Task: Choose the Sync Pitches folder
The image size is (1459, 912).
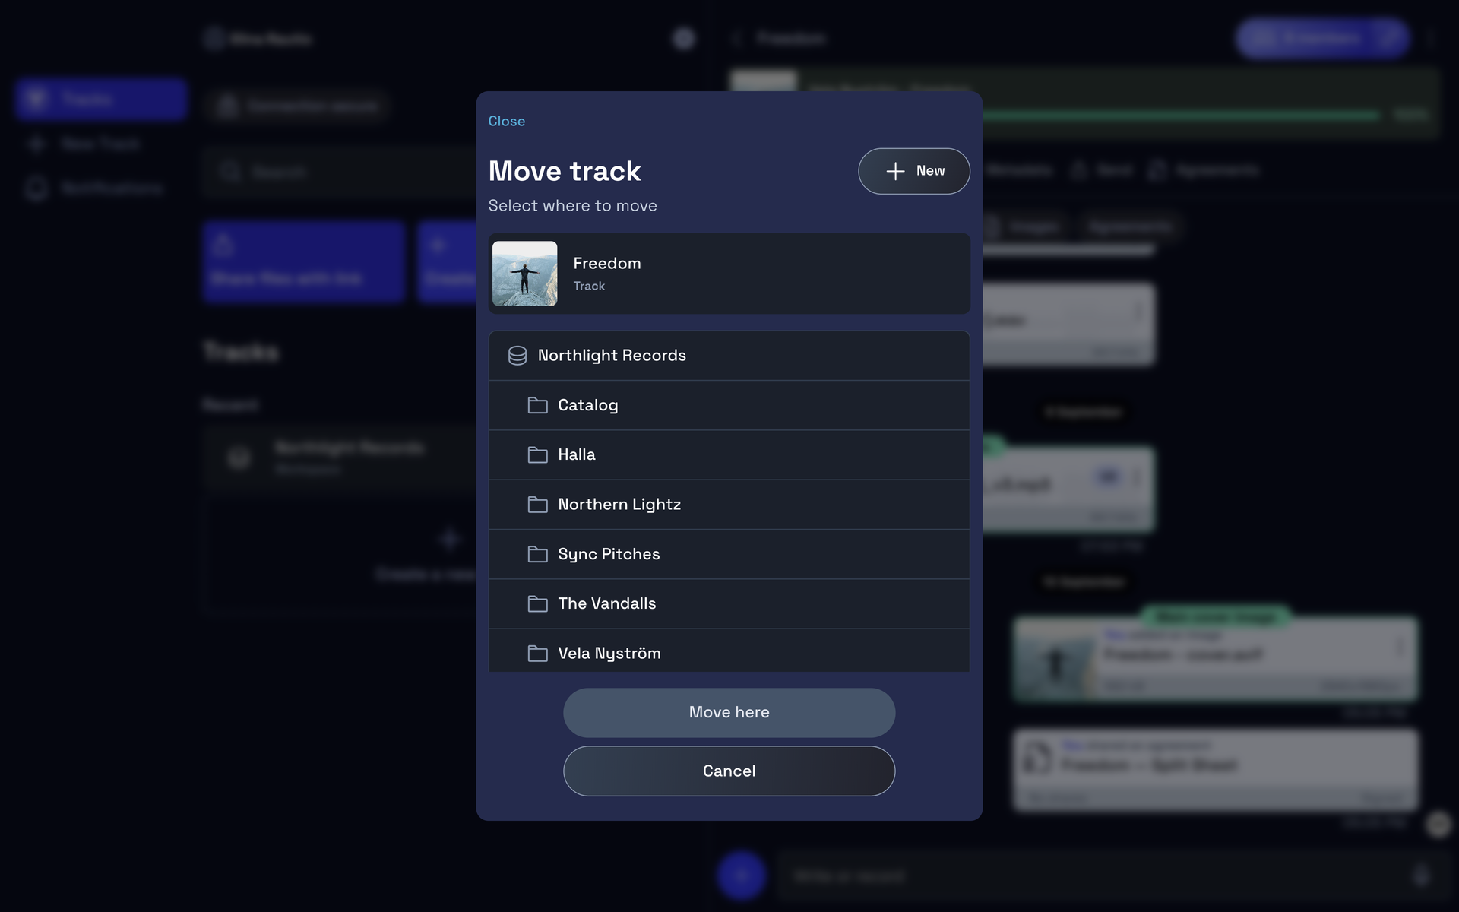Action: (x=729, y=554)
